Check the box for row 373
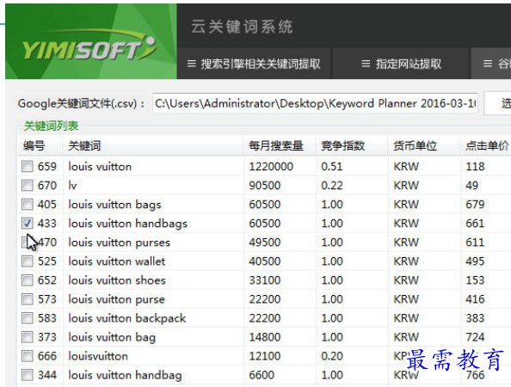The width and height of the screenshot is (511, 387). (27, 337)
